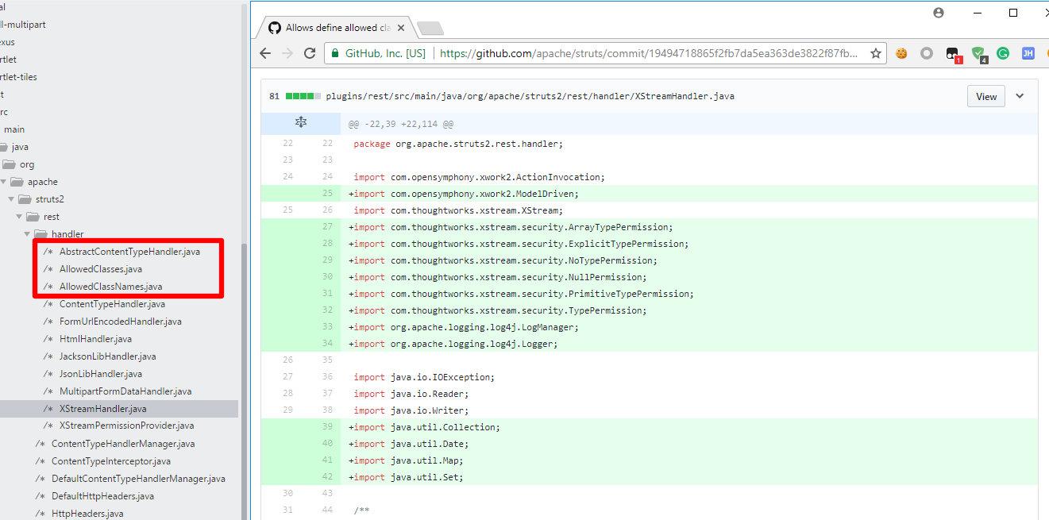The width and height of the screenshot is (1049, 520).
Task: Open AbstractContentTypeHandler.java in the sidebar
Action: [129, 252]
